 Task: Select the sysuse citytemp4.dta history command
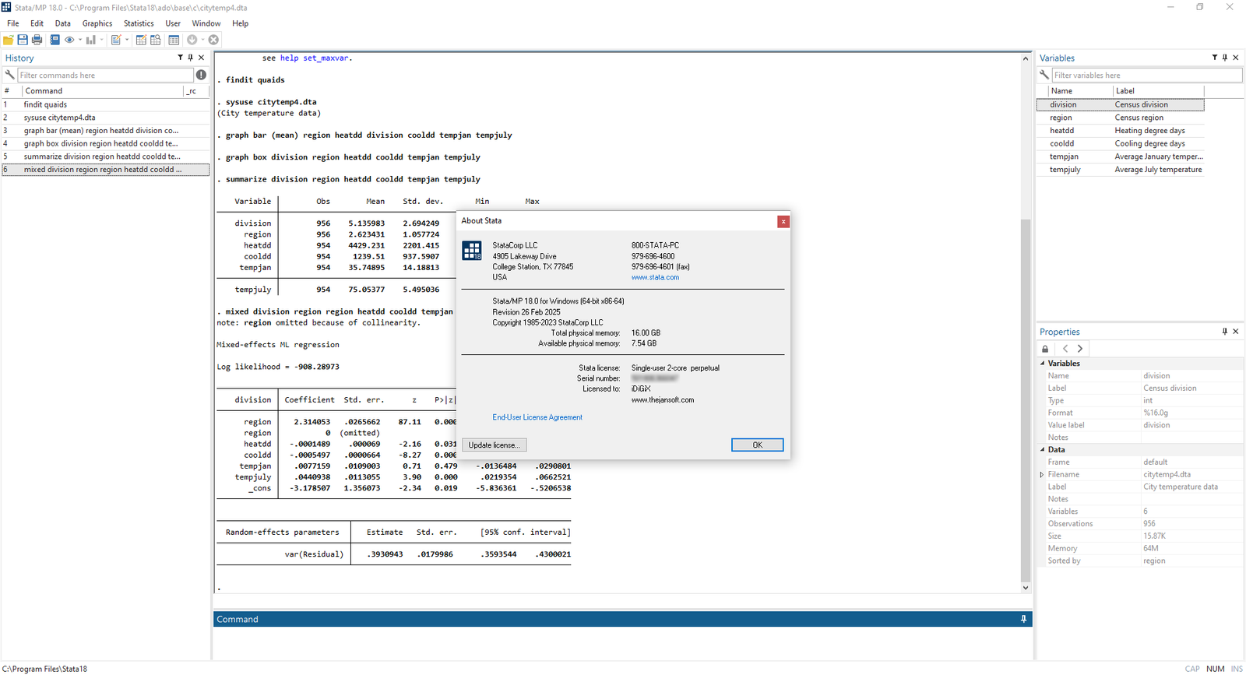(x=105, y=118)
